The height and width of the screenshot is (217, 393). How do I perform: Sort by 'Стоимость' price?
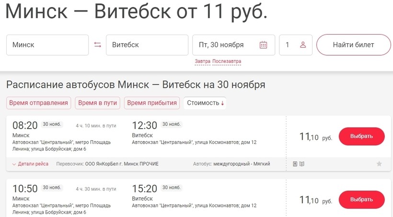coord(206,103)
